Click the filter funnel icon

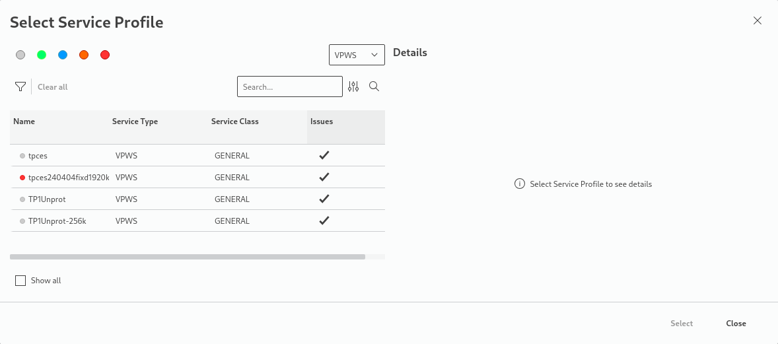20,86
